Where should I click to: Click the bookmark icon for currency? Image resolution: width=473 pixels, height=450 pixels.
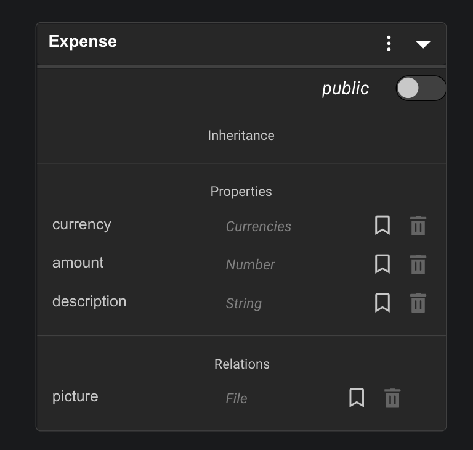[382, 226]
